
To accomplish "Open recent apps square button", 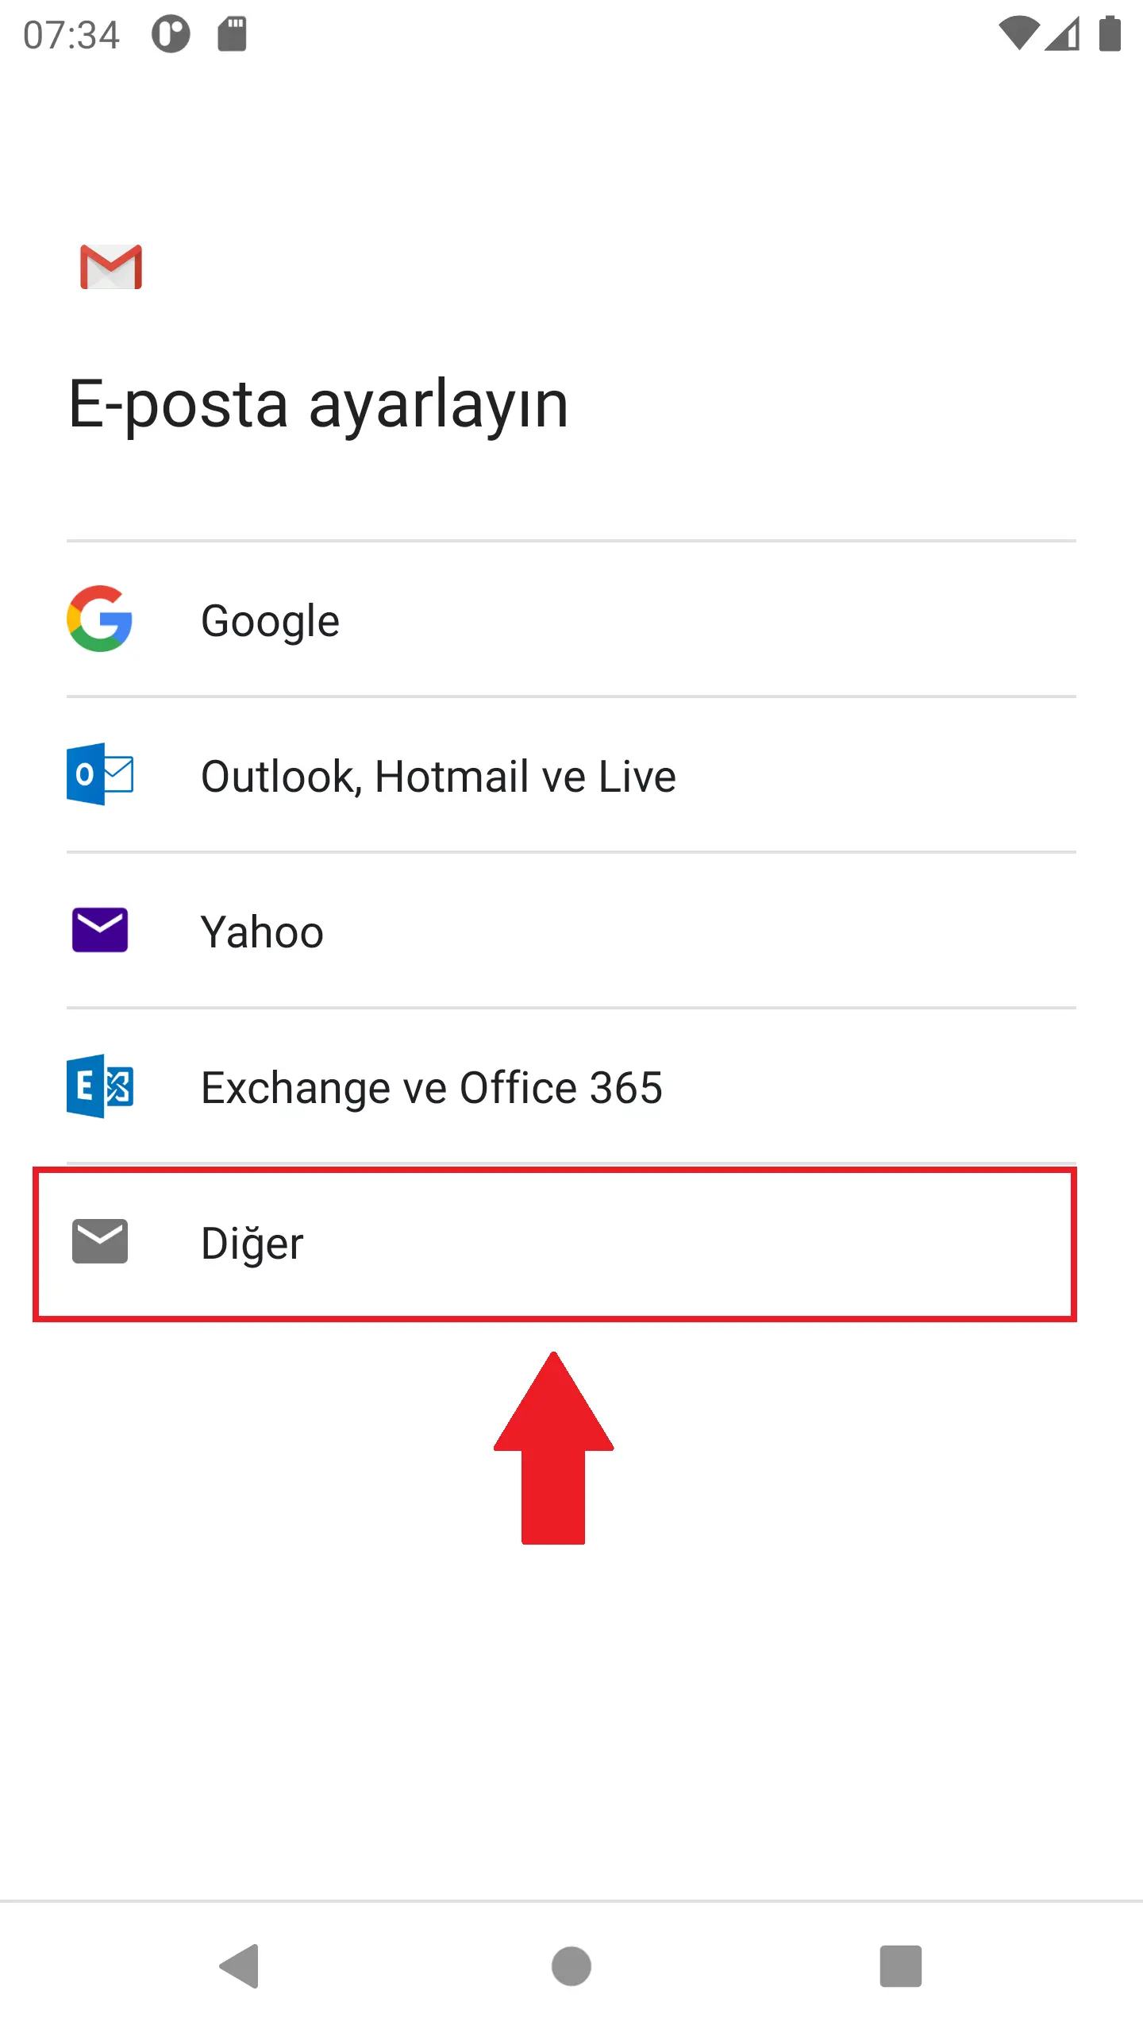I will tap(901, 1966).
